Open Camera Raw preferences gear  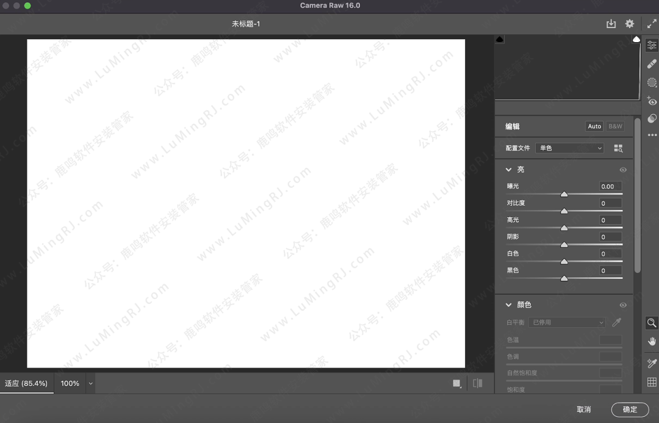coord(630,23)
